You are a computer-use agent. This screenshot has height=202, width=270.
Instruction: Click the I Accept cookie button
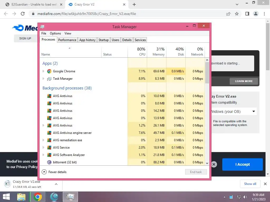(243, 164)
